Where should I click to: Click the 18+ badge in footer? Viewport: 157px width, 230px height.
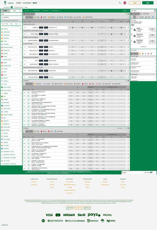[x=43, y=221]
